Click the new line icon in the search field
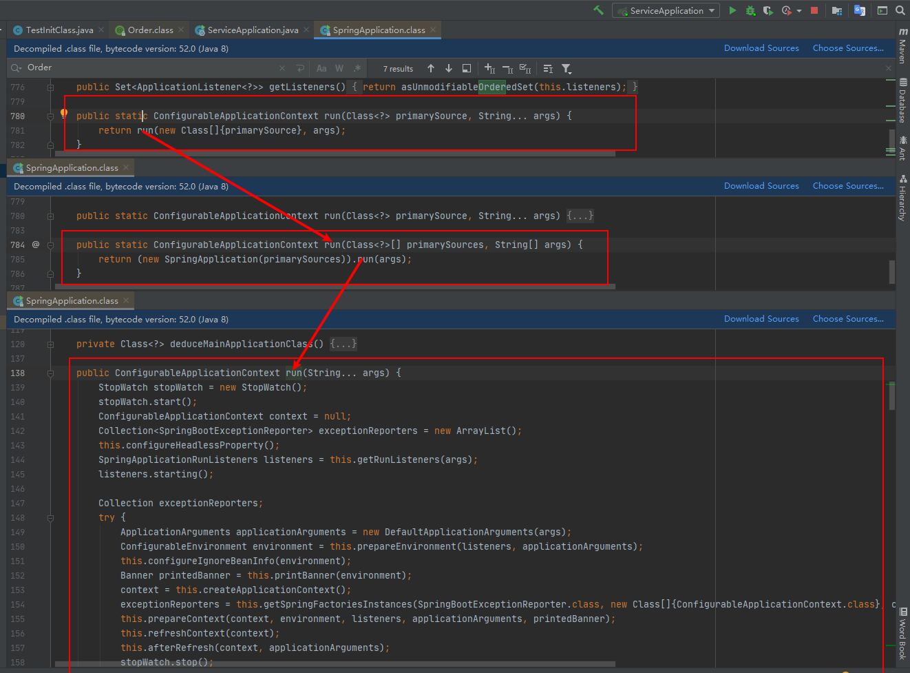The height and width of the screenshot is (673, 910). coord(300,68)
